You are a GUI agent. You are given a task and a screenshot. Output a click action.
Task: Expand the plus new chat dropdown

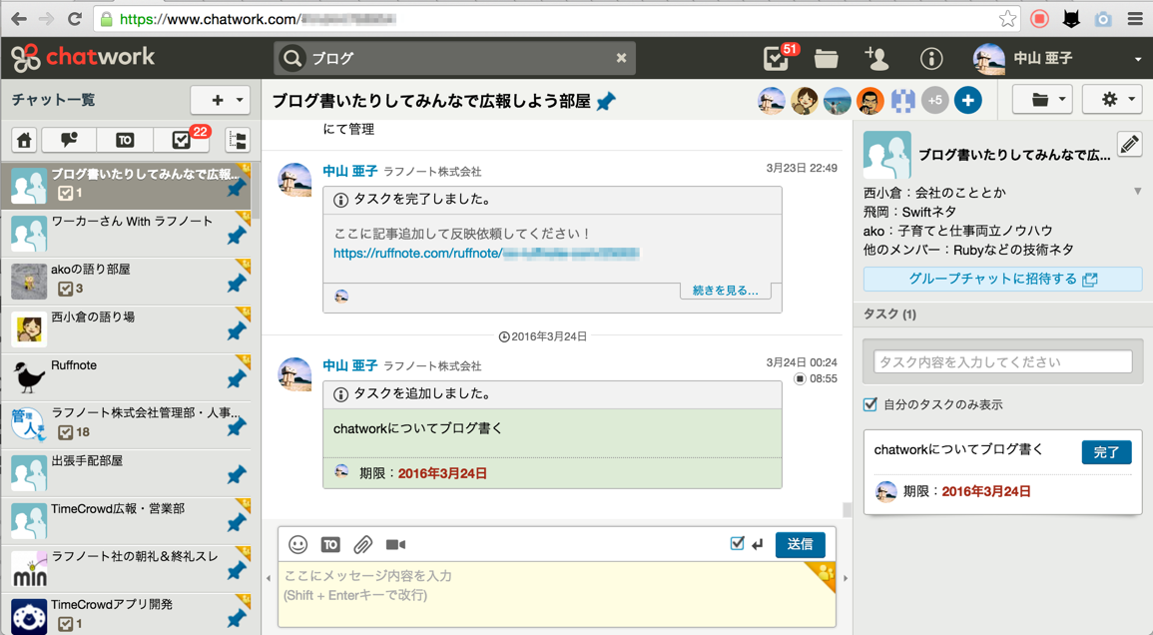click(x=220, y=100)
